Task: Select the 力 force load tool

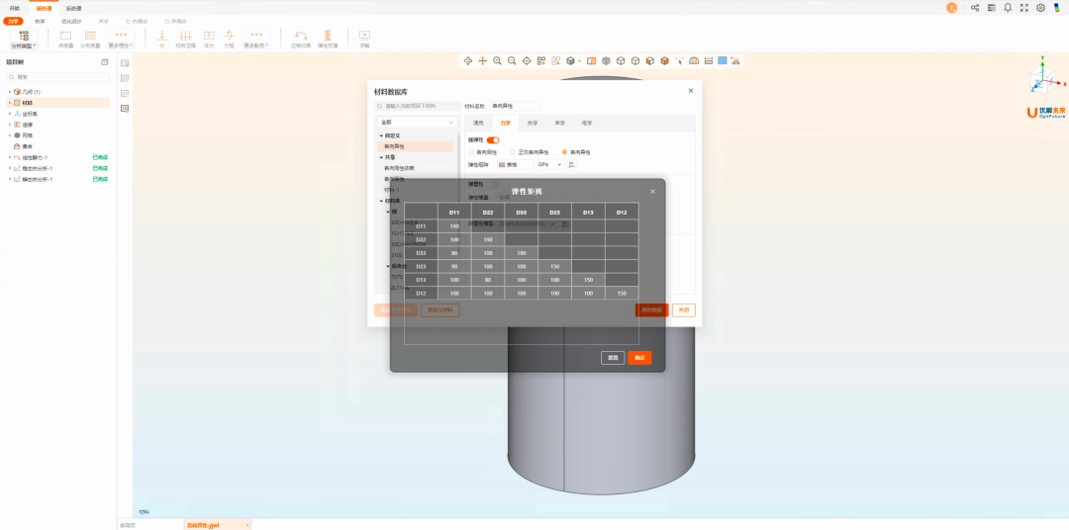Action: point(162,40)
